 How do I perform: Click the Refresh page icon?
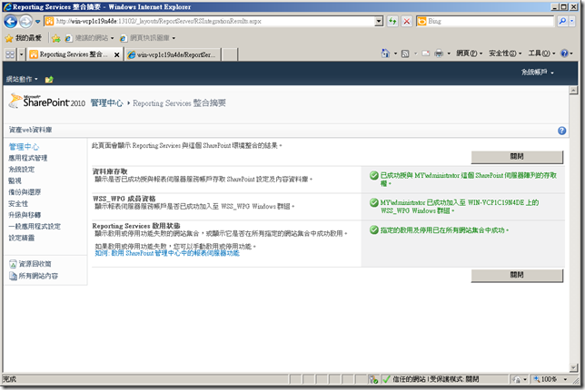[x=392, y=21]
